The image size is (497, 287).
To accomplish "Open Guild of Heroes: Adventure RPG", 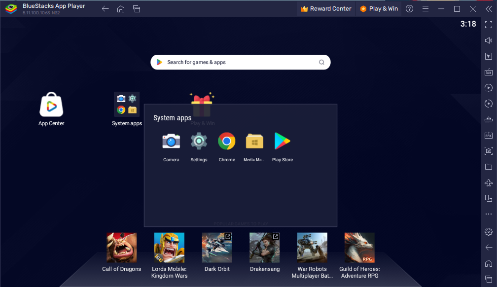I will (359, 248).
